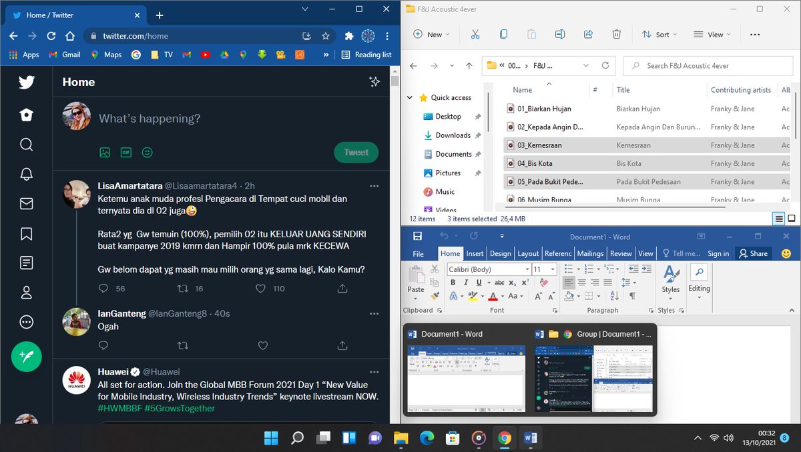Toggle Italic formatting in Word
Image resolution: width=801 pixels, height=452 pixels.
pos(467,283)
